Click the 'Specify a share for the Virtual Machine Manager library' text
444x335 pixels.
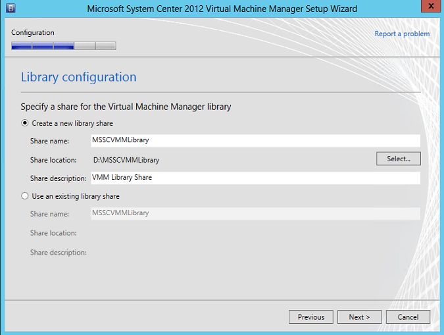tap(126, 107)
